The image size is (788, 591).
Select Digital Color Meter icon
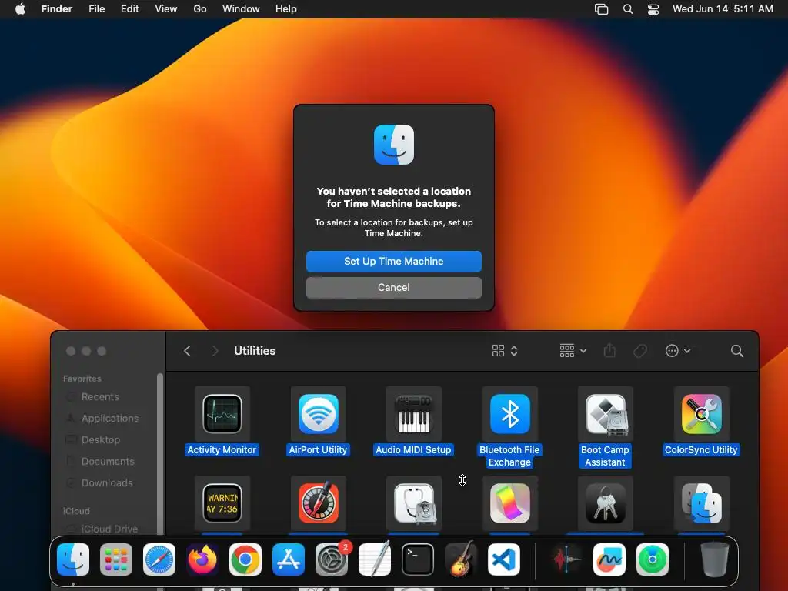[318, 503]
